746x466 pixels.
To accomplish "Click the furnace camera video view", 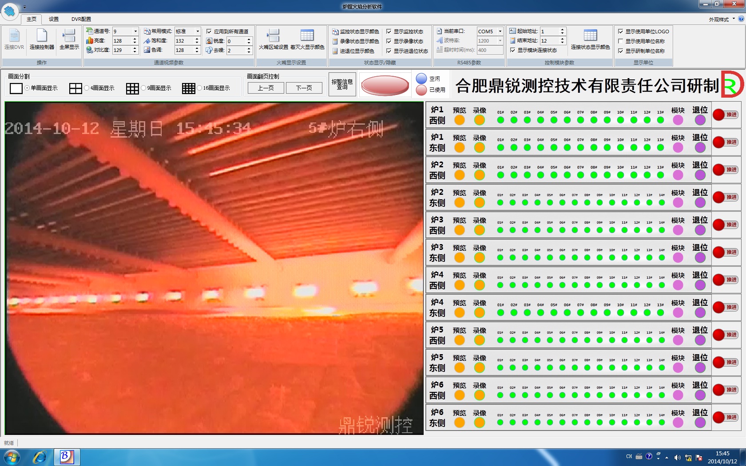I will 214,269.
